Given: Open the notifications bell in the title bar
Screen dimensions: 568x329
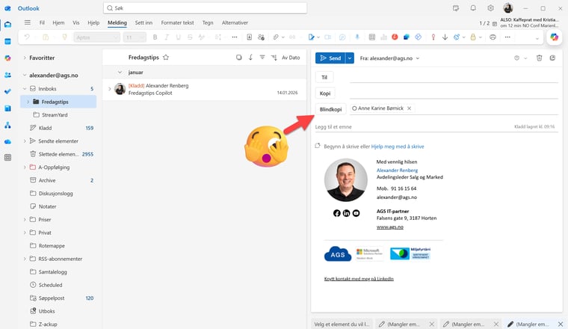Looking at the screenshot, I should pyautogui.click(x=473, y=8).
